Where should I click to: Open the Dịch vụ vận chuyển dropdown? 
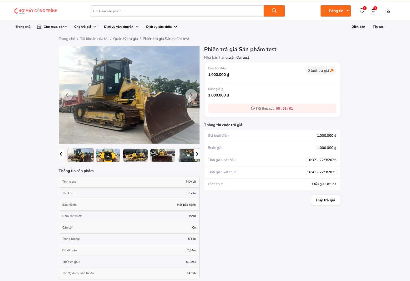tap(121, 27)
